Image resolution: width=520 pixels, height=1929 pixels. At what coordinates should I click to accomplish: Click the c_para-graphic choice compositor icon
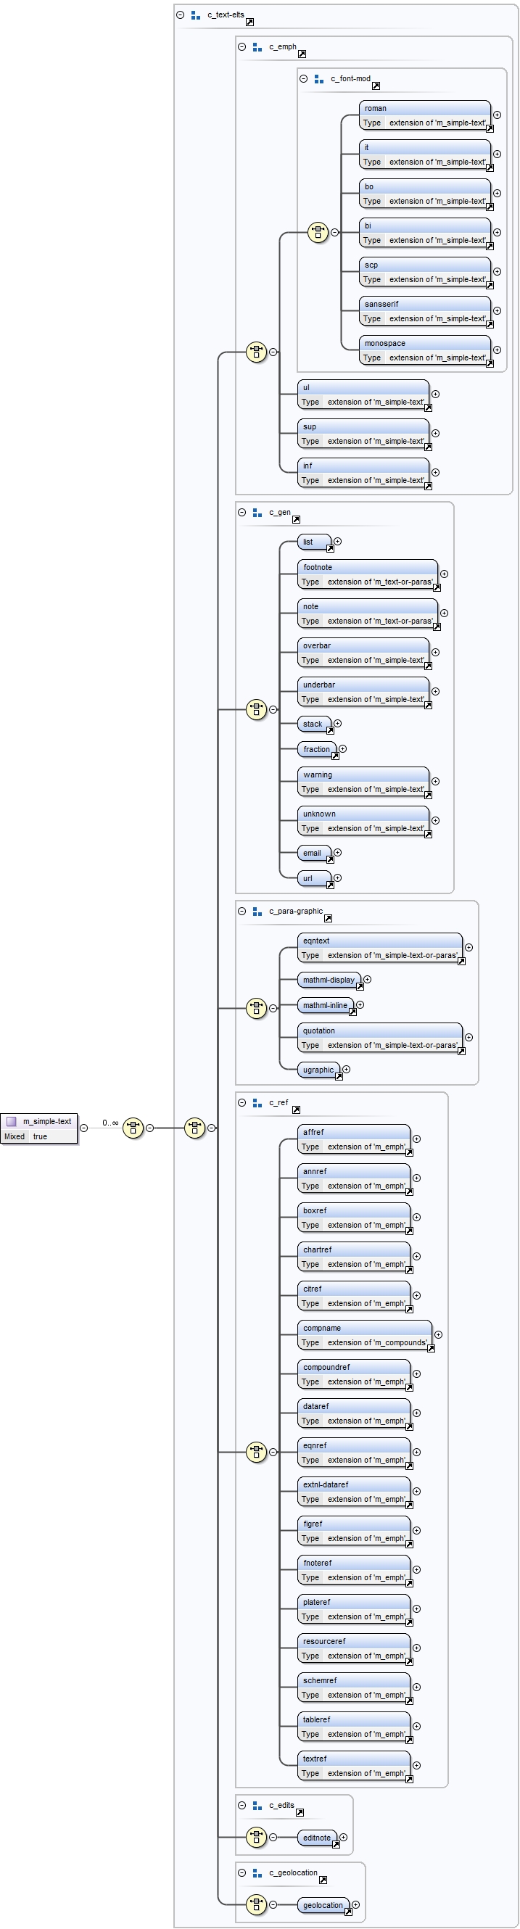point(256,1008)
